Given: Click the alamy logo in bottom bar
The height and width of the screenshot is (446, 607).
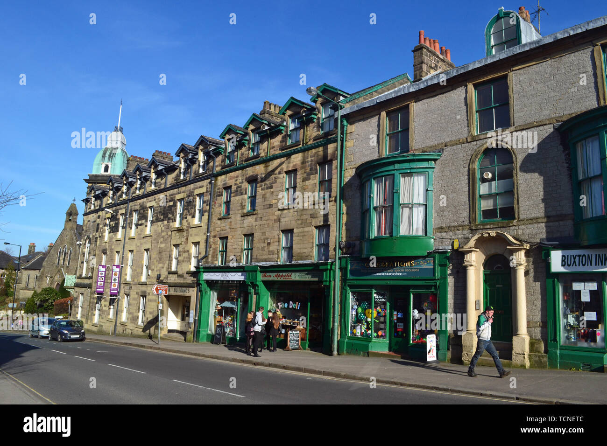Looking at the screenshot, I should click(x=47, y=425).
